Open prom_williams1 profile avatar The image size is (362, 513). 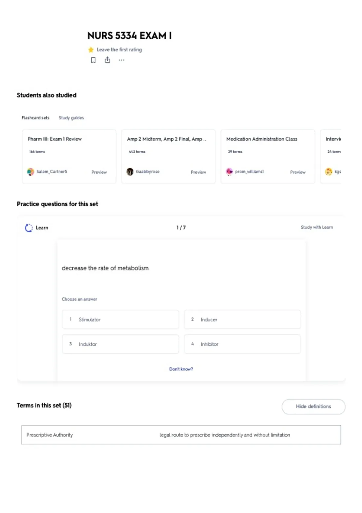point(229,172)
